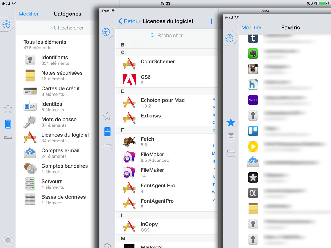Open ColorSchemer licence
This screenshot has height=248, width=331.
pos(167,64)
